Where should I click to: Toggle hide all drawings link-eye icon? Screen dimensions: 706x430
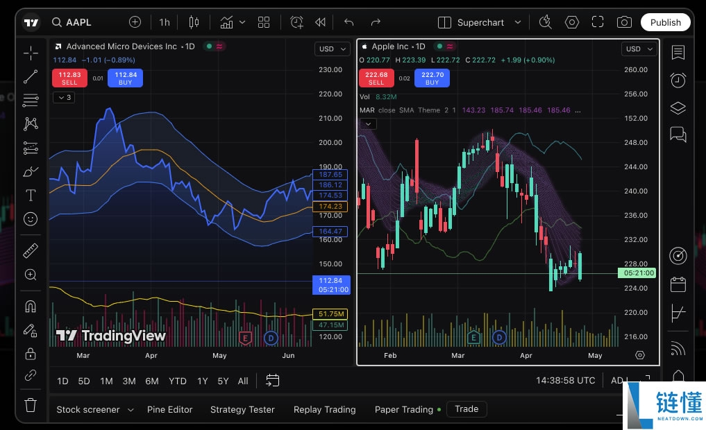(31, 375)
